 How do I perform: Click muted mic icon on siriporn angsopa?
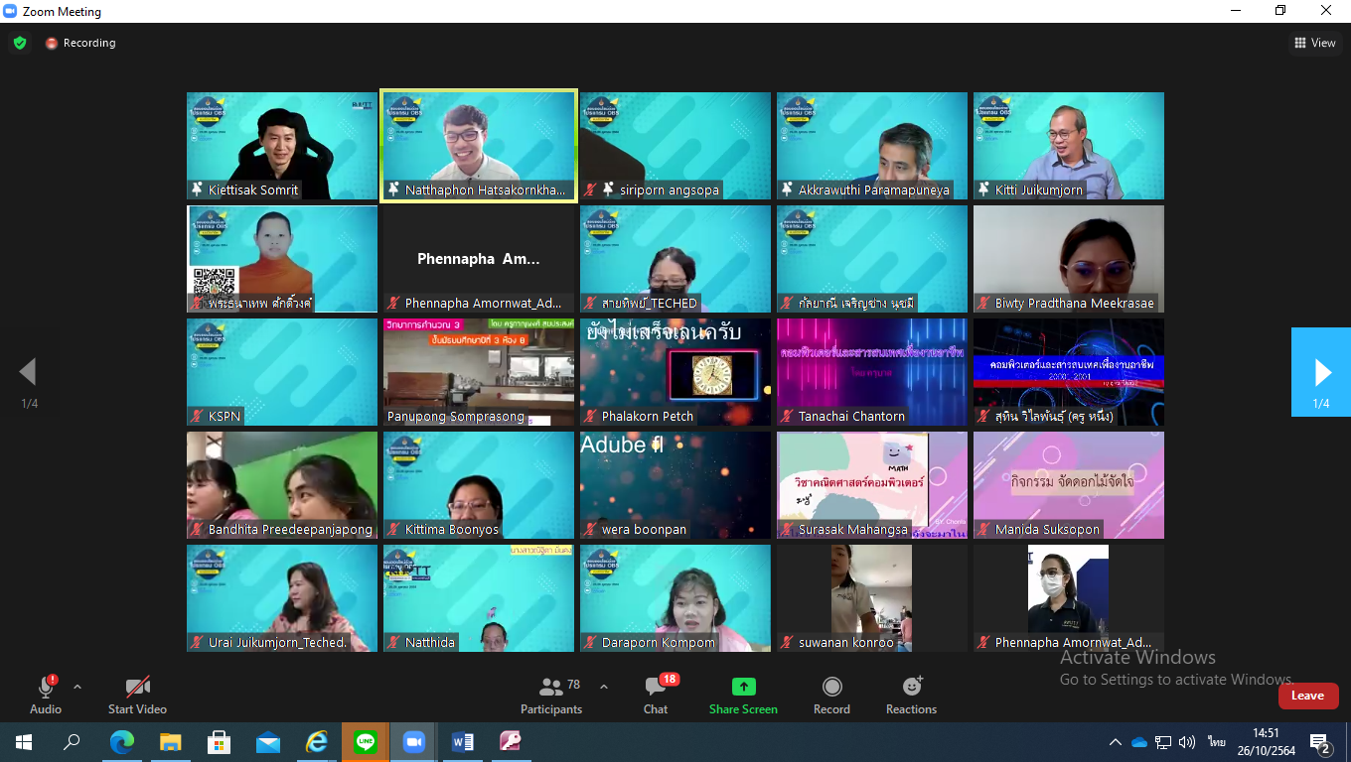click(591, 190)
